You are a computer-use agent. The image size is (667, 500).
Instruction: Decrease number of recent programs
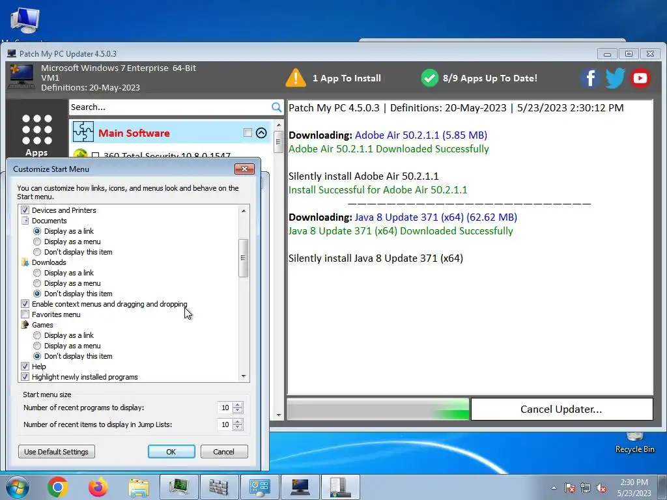238,411
